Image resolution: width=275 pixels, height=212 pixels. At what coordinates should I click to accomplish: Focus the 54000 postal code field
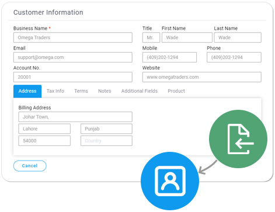(x=44, y=141)
